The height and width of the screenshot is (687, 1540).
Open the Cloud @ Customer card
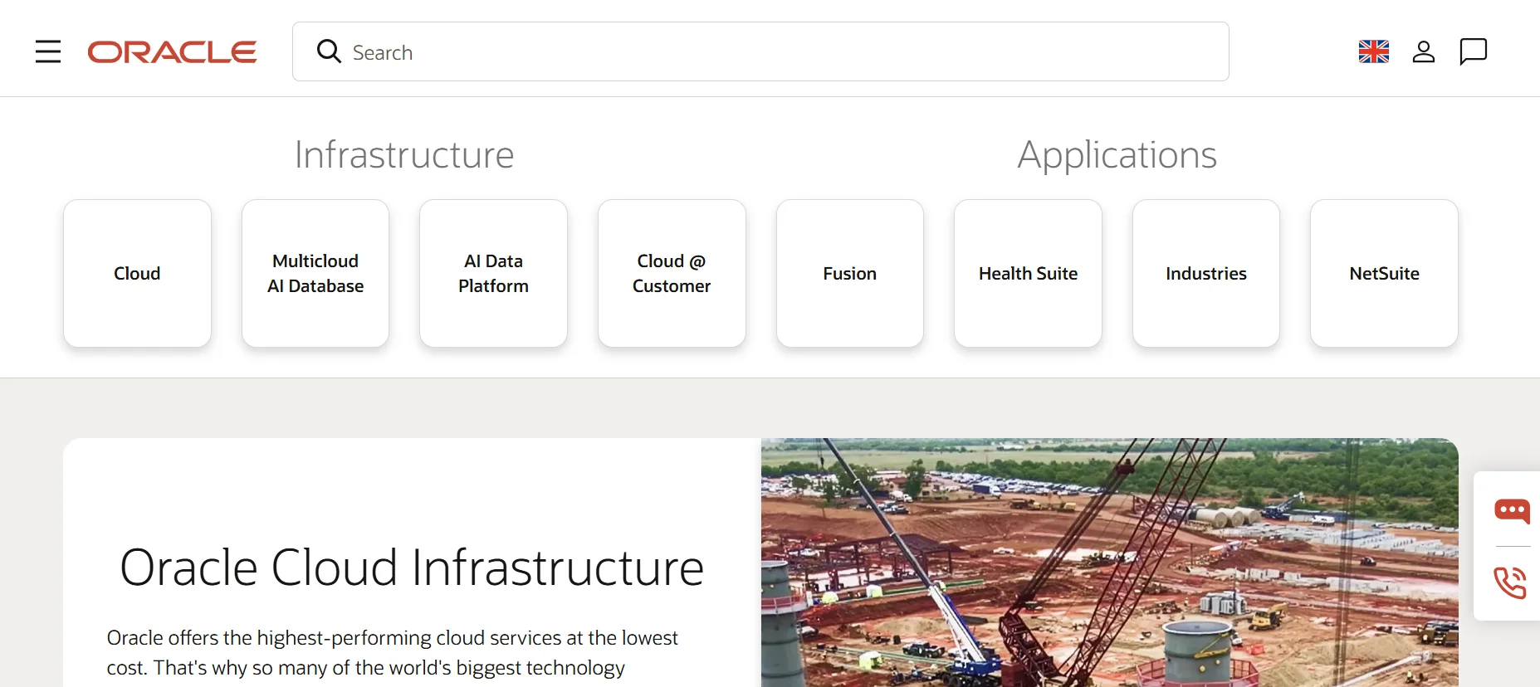672,273
